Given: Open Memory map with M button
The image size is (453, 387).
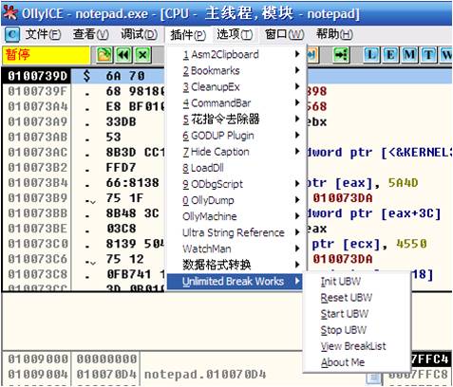Looking at the screenshot, I should (409, 55).
